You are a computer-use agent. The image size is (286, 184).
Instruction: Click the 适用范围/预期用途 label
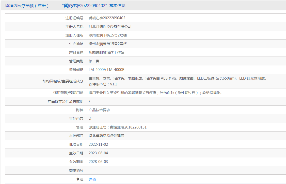click(x=68, y=93)
